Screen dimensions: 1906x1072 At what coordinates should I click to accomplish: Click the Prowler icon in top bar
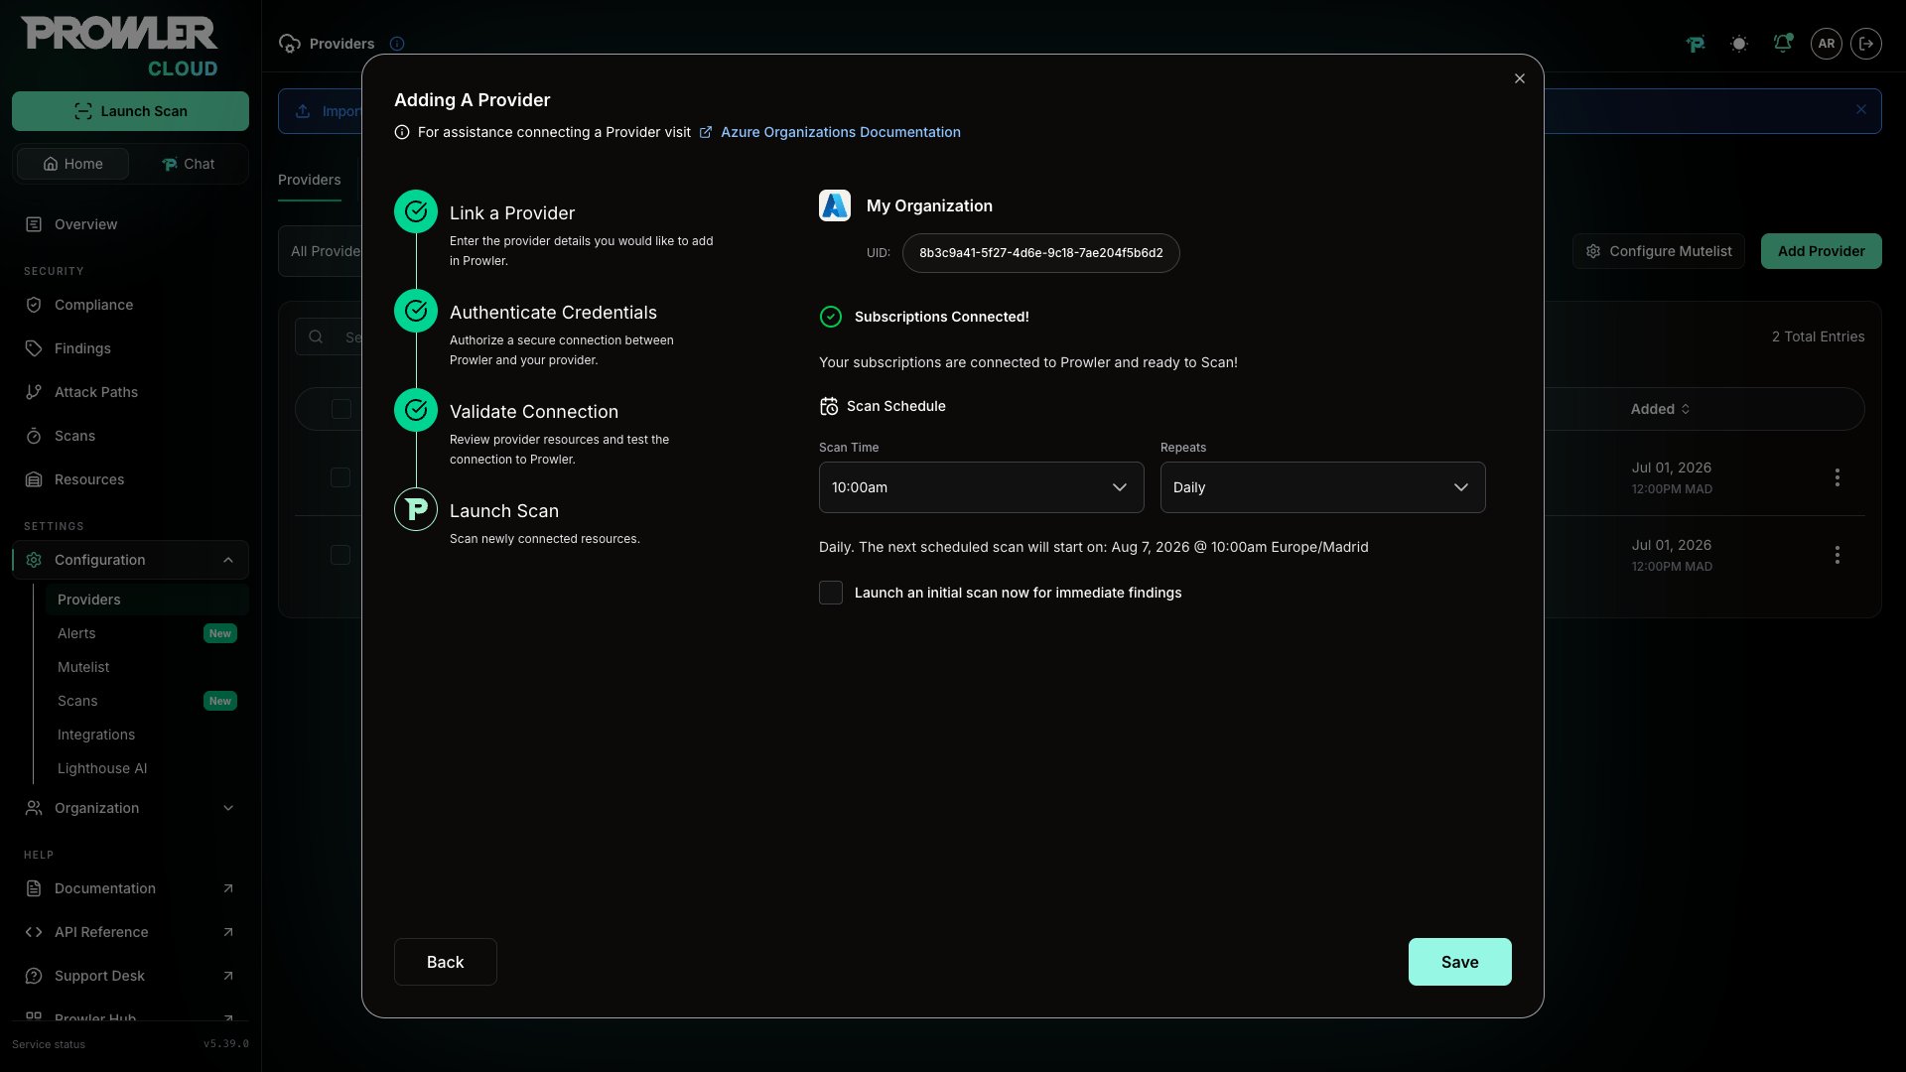coord(1696,44)
